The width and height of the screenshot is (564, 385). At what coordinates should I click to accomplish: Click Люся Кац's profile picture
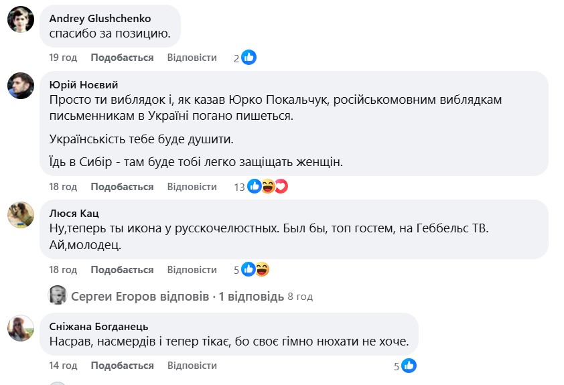[x=21, y=214]
